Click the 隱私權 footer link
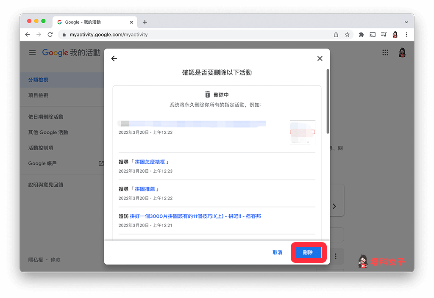The height and width of the screenshot is (298, 434). 36,260
